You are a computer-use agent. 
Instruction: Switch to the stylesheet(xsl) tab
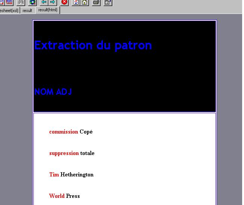[x=9, y=11]
